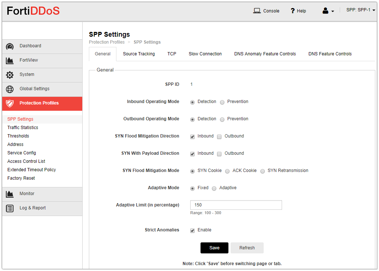379x271 pixels.
Task: Select Adaptive option for Adaptive Mode
Action: pyautogui.click(x=214, y=188)
